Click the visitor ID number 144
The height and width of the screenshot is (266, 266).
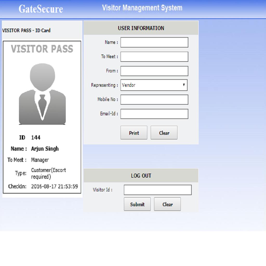[36, 137]
